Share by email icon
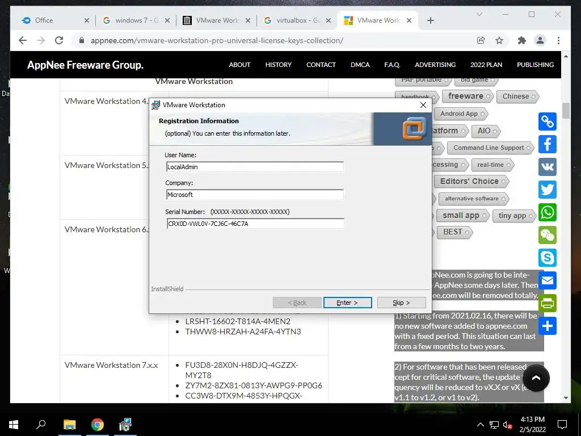The height and width of the screenshot is (436, 581). [x=548, y=280]
